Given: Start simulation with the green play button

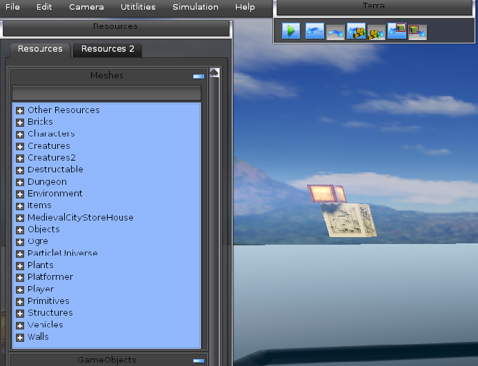Looking at the screenshot, I should pos(291,31).
